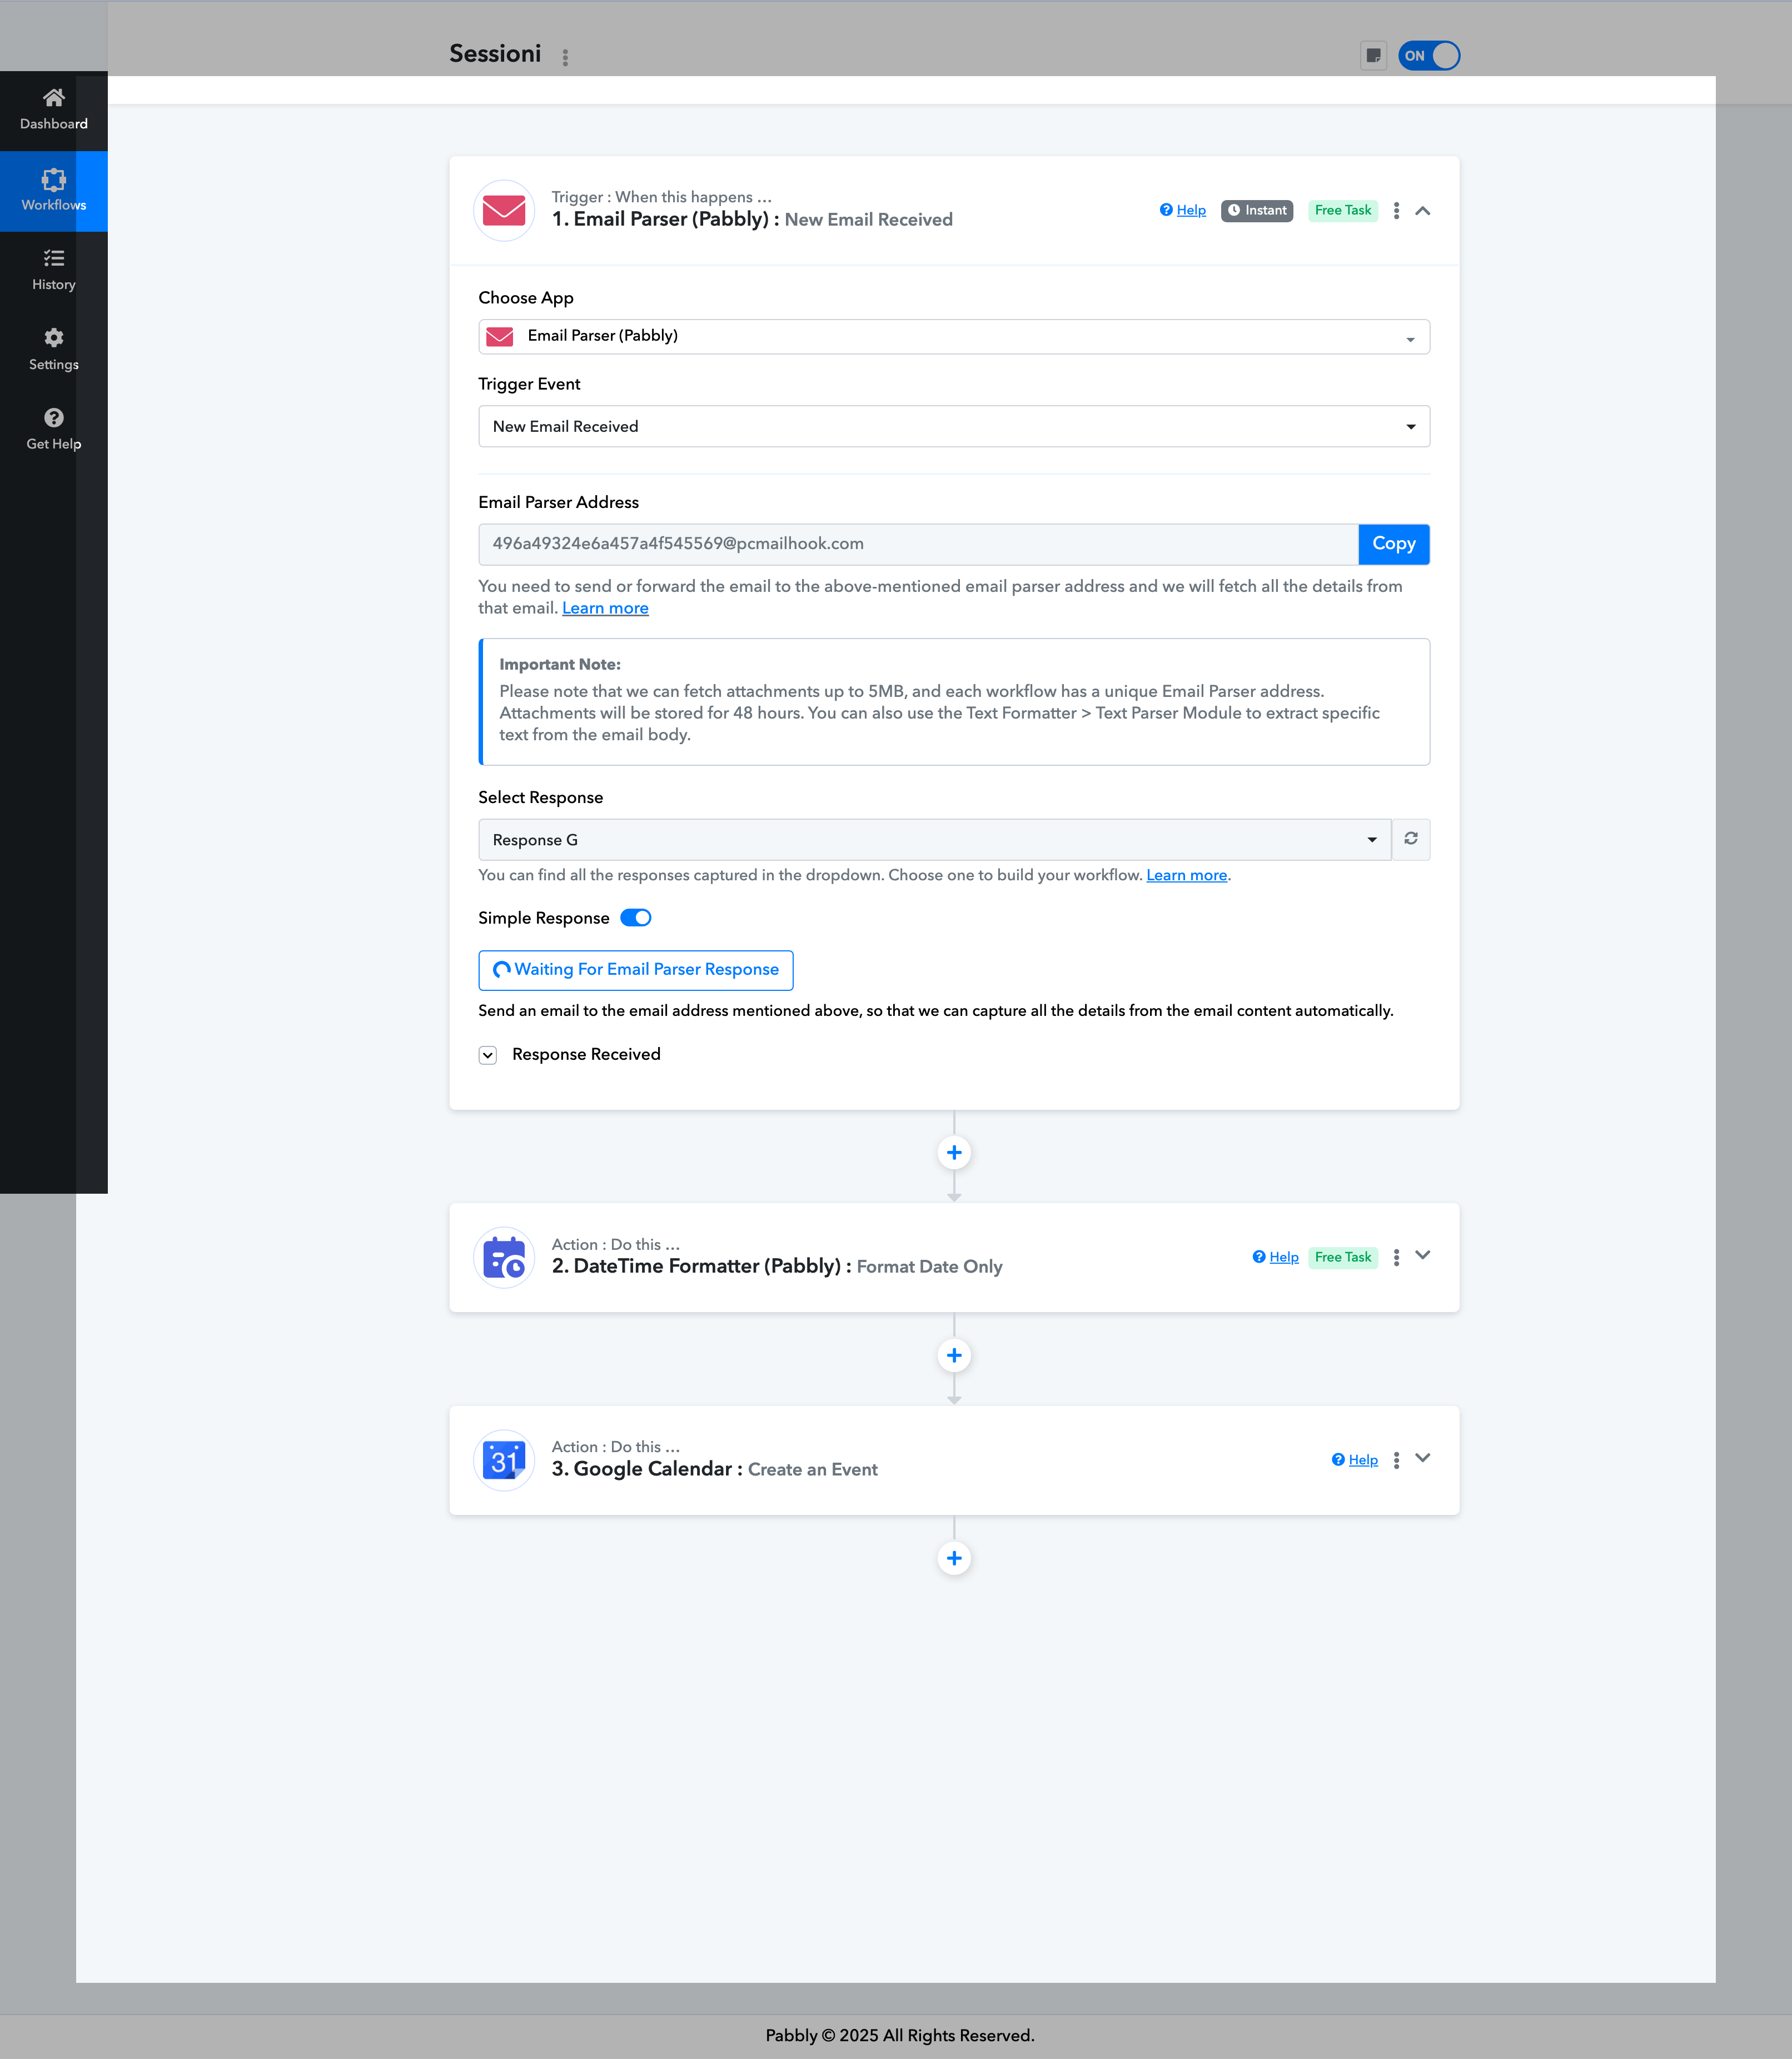Click the note icon beside the ON toggle
This screenshot has width=1792, height=2059.
point(1373,55)
